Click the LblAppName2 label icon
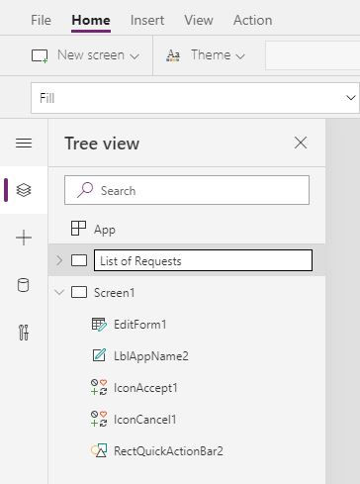Image resolution: width=360 pixels, height=484 pixels. [x=99, y=355]
